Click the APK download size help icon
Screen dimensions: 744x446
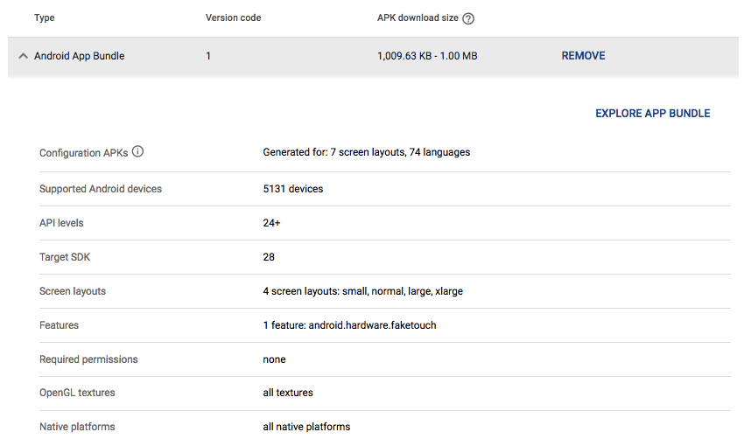click(x=468, y=18)
